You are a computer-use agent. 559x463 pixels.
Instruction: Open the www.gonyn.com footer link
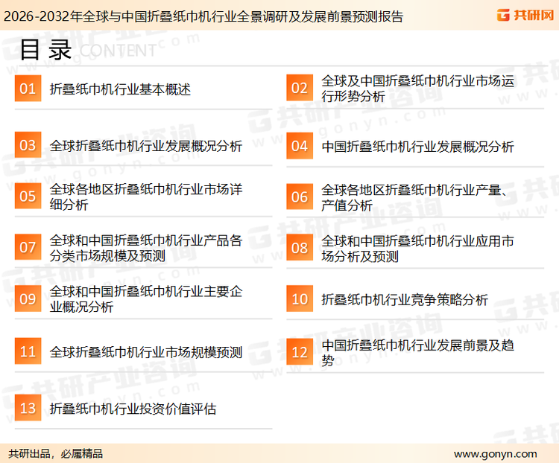[496, 454]
